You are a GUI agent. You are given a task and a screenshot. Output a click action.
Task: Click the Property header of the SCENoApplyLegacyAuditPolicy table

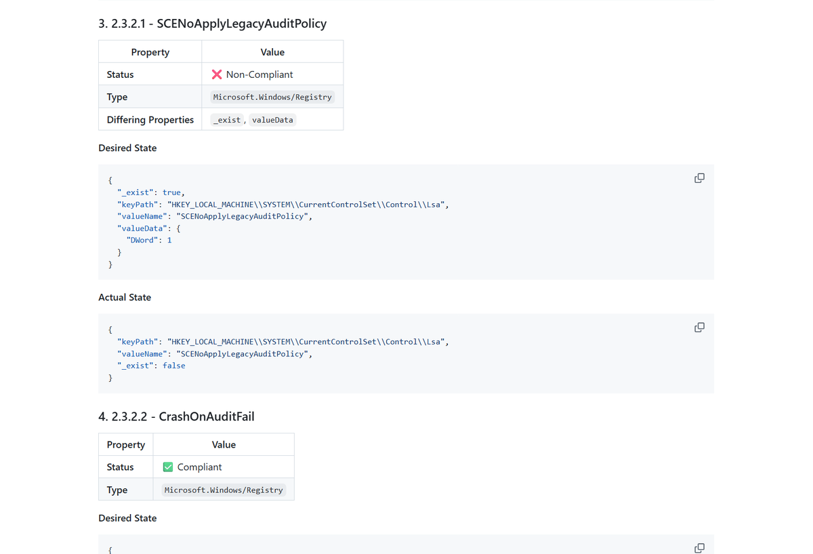[150, 52]
